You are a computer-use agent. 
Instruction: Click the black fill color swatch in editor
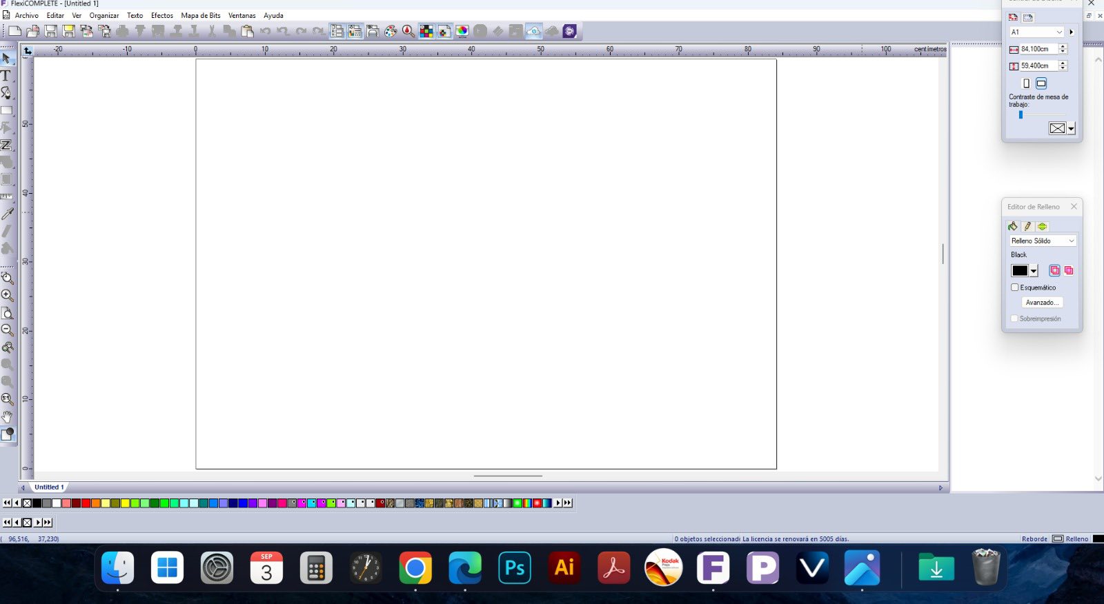pyautogui.click(x=1020, y=271)
